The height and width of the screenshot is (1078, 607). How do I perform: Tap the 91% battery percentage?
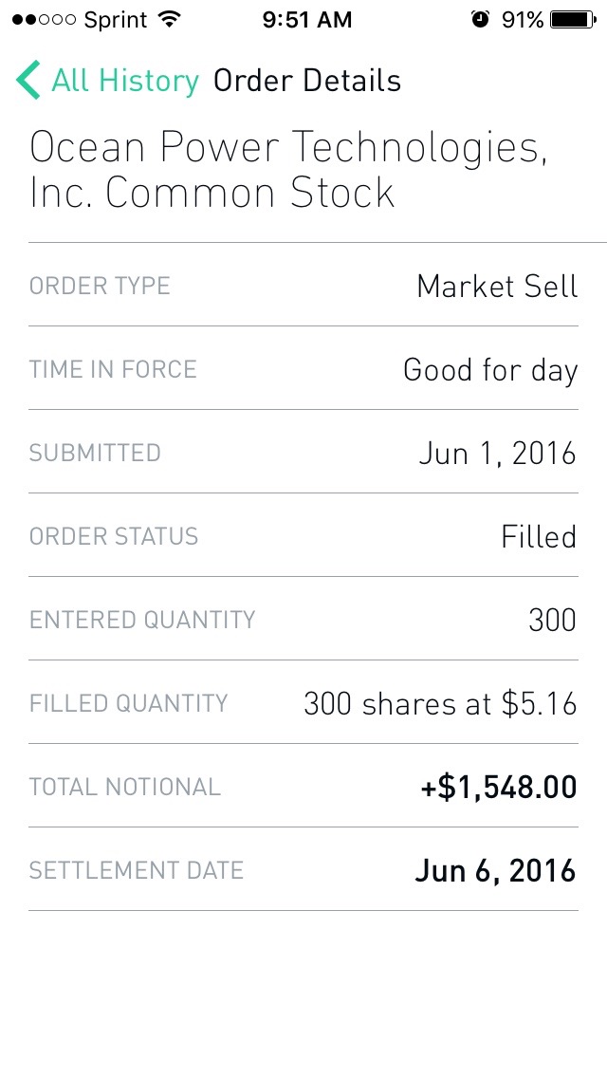pos(523,20)
